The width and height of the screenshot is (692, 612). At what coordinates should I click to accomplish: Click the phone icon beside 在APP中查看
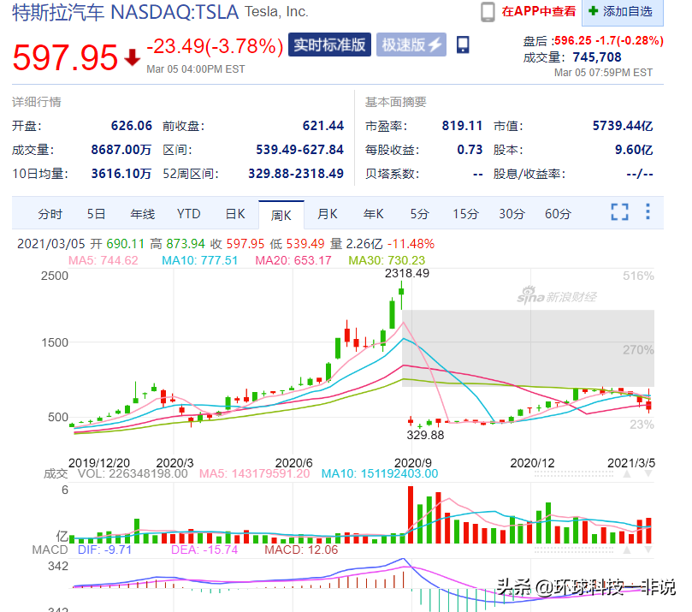coord(488,12)
